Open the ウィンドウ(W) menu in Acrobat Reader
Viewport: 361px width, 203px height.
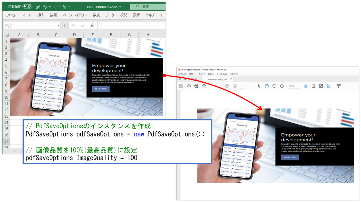pos(222,74)
